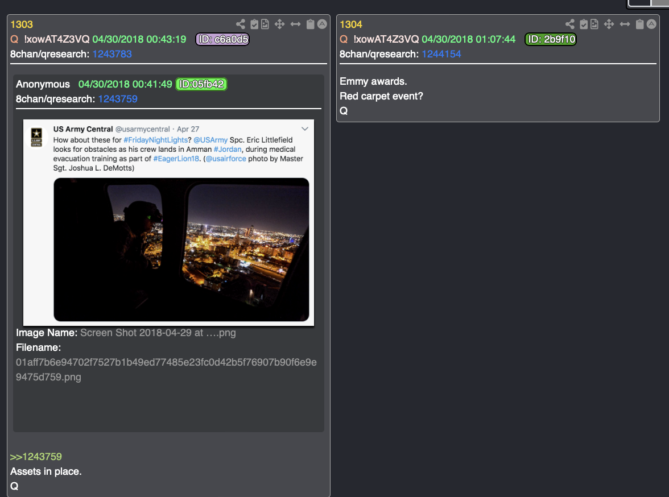Click the clipboard-check icon on post 1304

(584, 24)
